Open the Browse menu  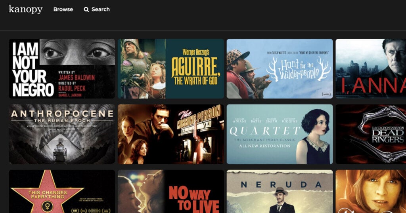(63, 10)
